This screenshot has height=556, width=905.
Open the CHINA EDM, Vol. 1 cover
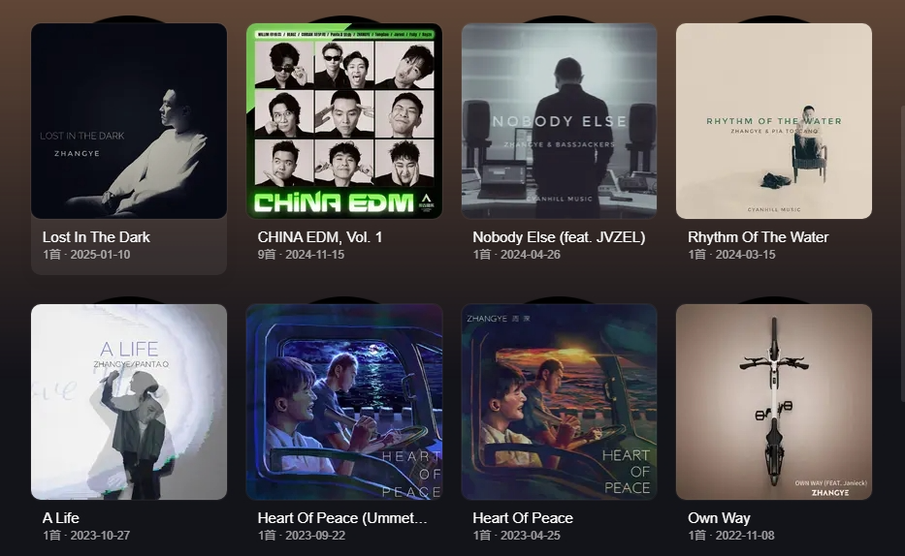[x=344, y=121]
